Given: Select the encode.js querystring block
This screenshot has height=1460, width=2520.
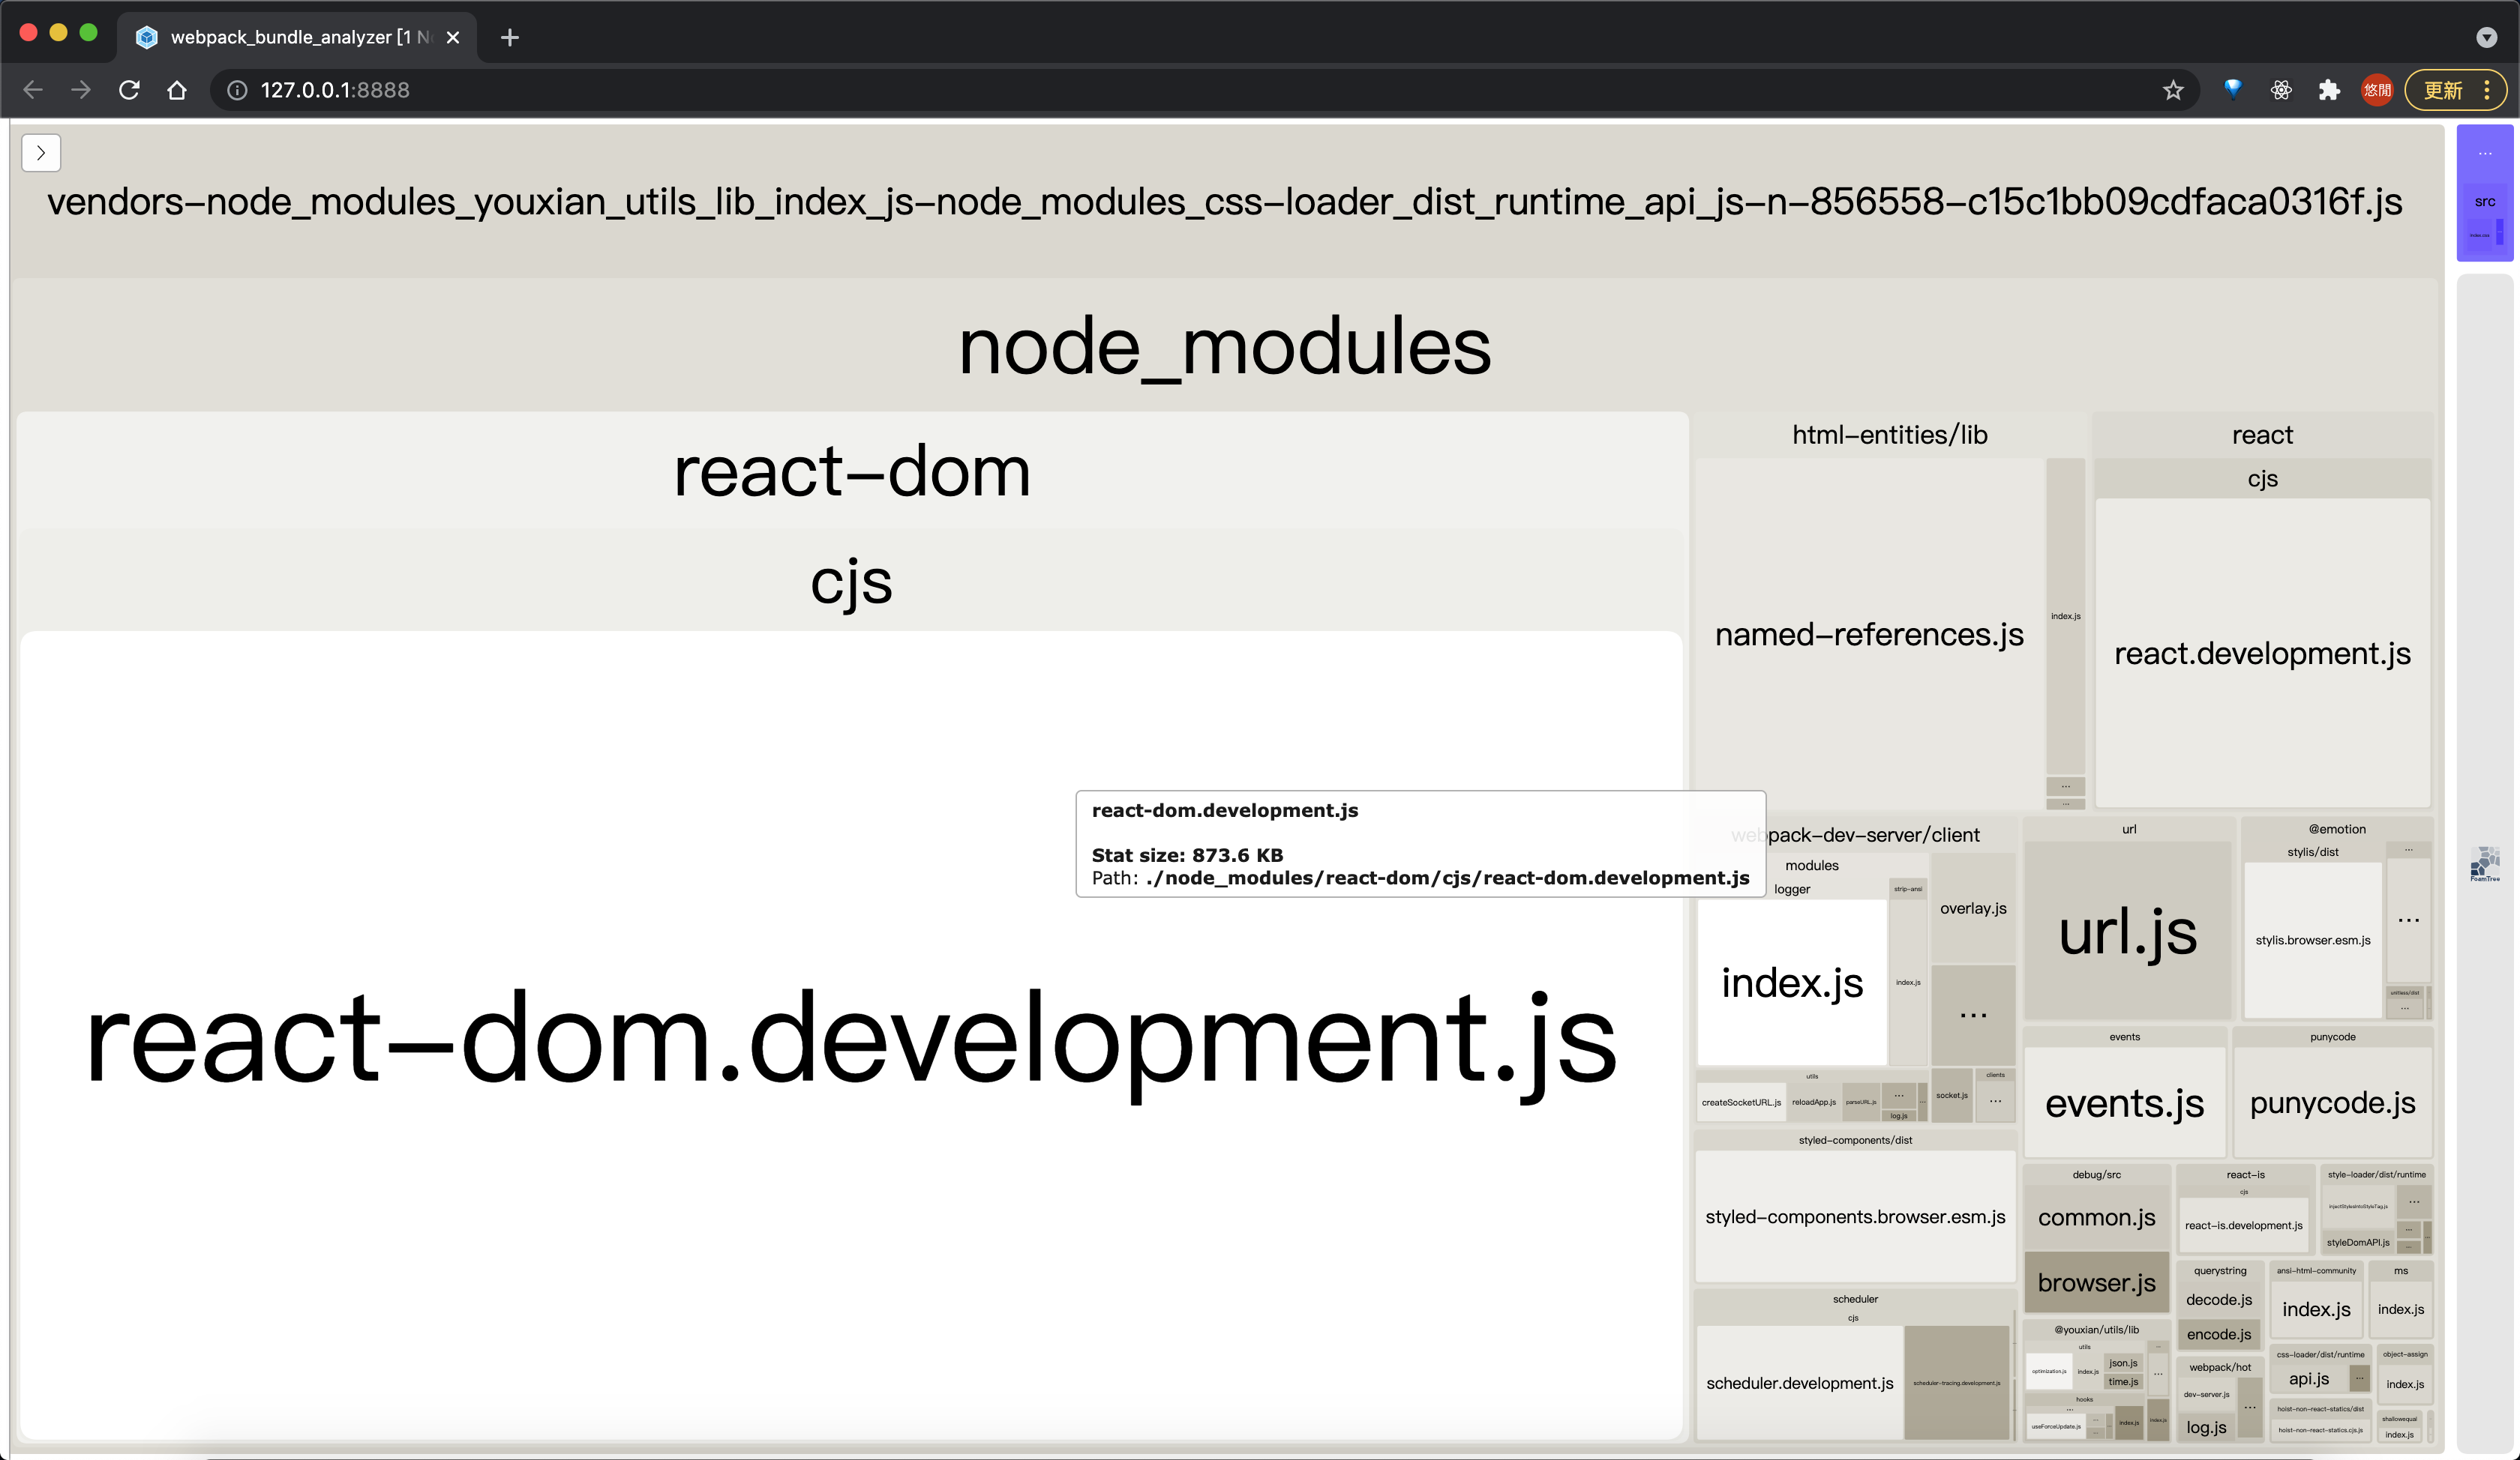Looking at the screenshot, I should tap(2219, 1334).
